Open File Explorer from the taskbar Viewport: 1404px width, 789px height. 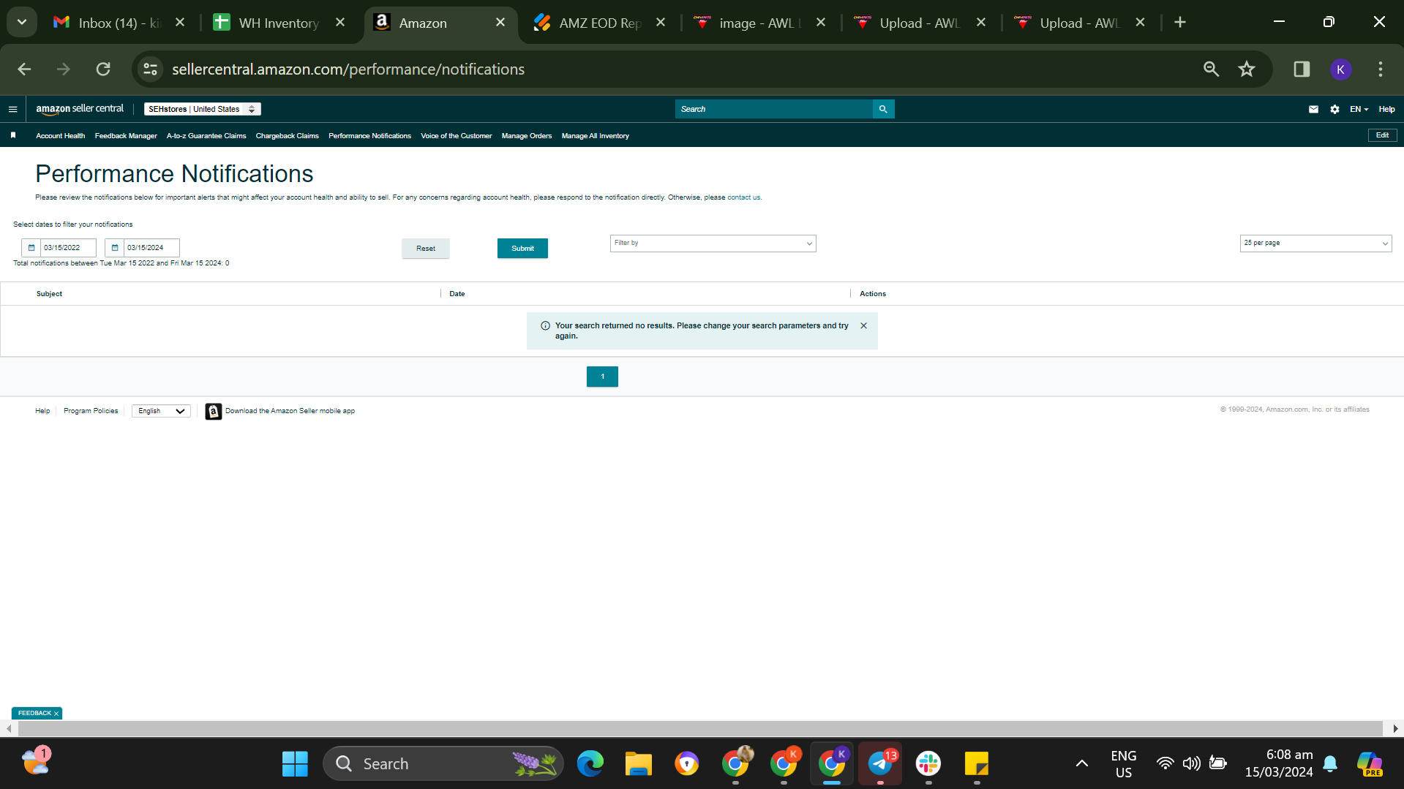coord(638,764)
